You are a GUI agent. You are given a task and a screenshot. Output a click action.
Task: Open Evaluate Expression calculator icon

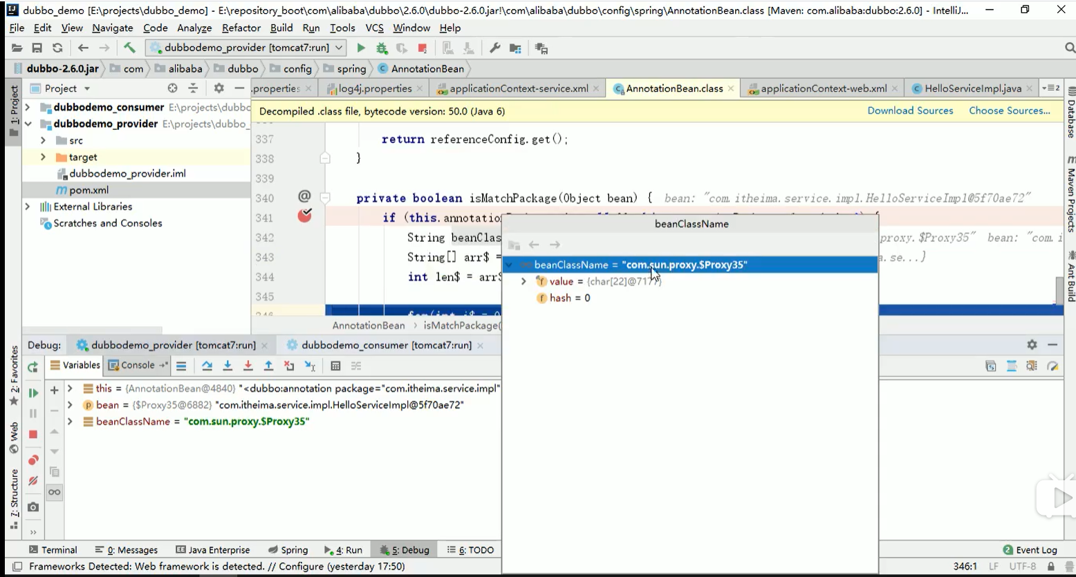(x=335, y=366)
